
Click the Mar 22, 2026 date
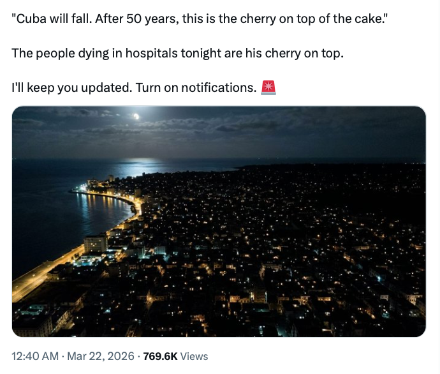coord(98,356)
